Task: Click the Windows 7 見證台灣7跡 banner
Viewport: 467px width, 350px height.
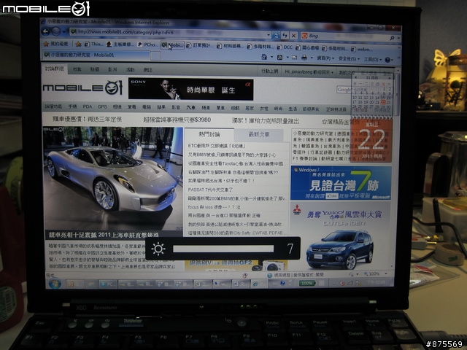Action: 341,183
